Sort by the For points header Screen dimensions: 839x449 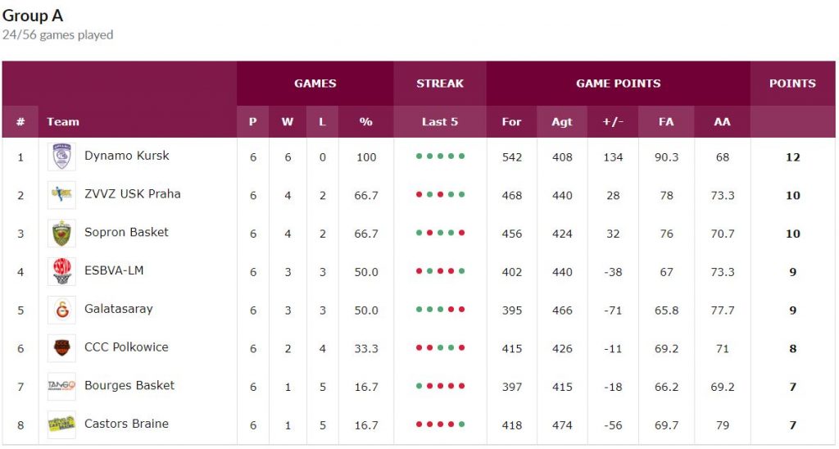click(x=511, y=122)
